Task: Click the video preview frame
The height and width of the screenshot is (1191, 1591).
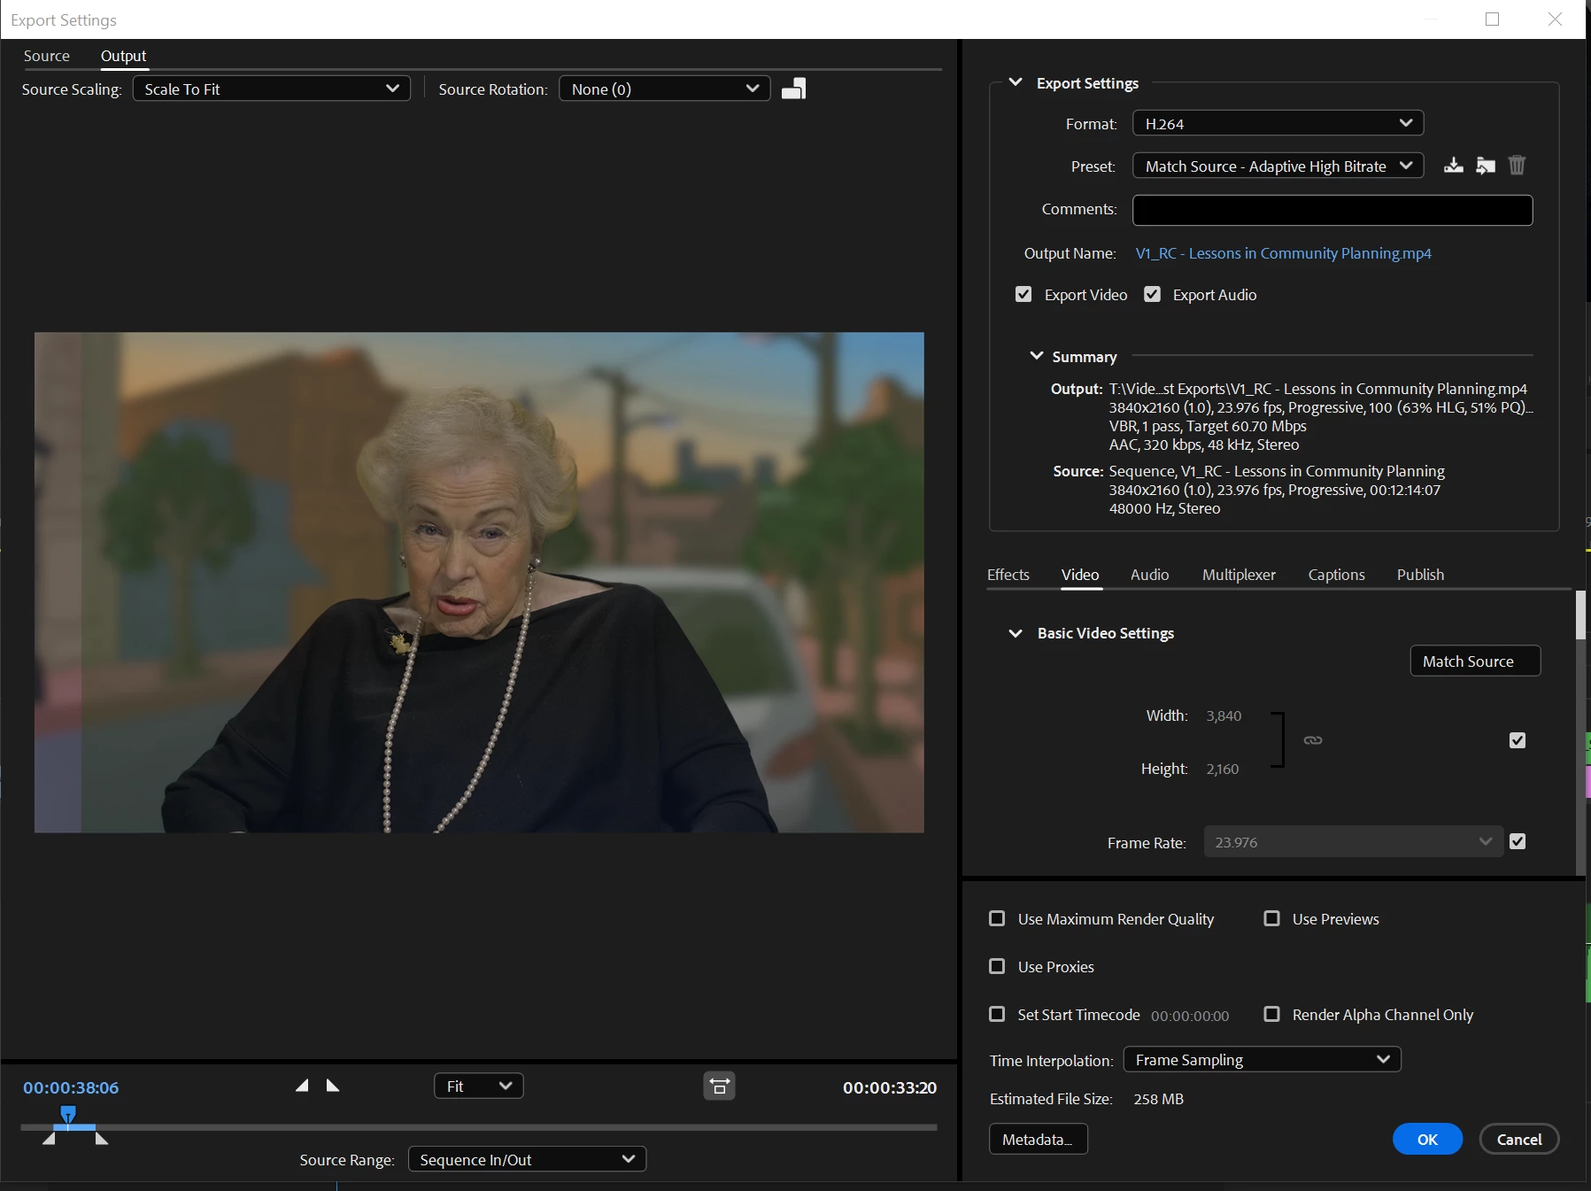Action: click(479, 582)
